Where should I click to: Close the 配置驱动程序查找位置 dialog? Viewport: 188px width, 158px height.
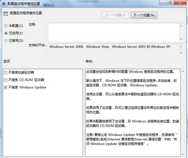click(x=180, y=3)
